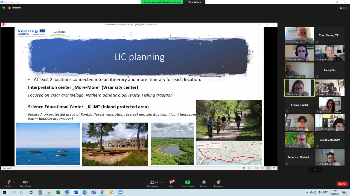Advance to next slide in PowerPoint
Viewport: 350px width, 196px height.
249,168
